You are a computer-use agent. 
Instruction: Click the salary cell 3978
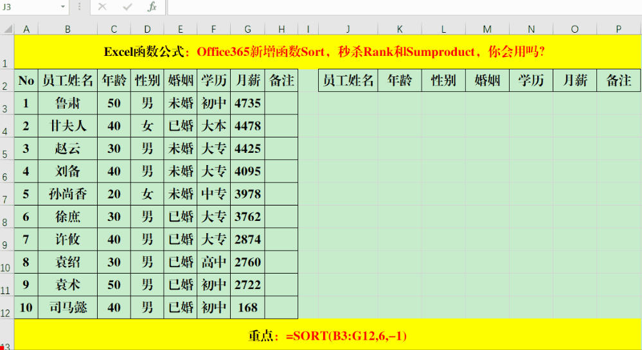[x=247, y=194]
